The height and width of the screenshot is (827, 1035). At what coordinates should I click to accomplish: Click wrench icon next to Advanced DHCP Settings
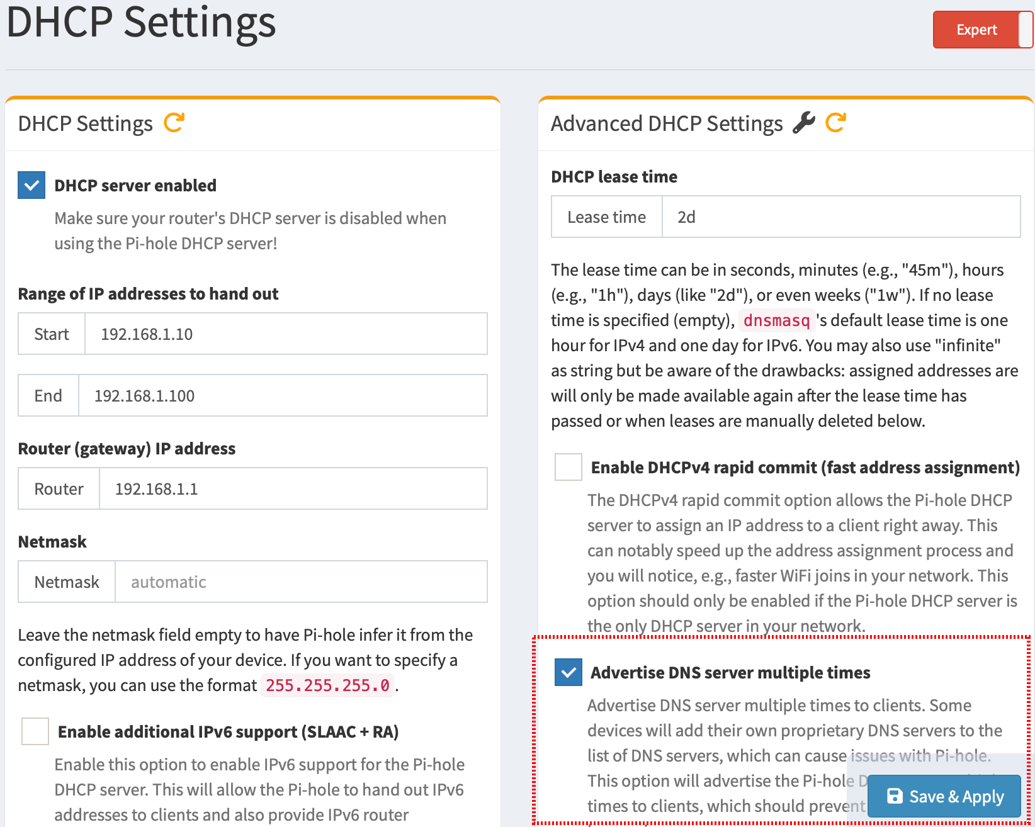pos(803,123)
